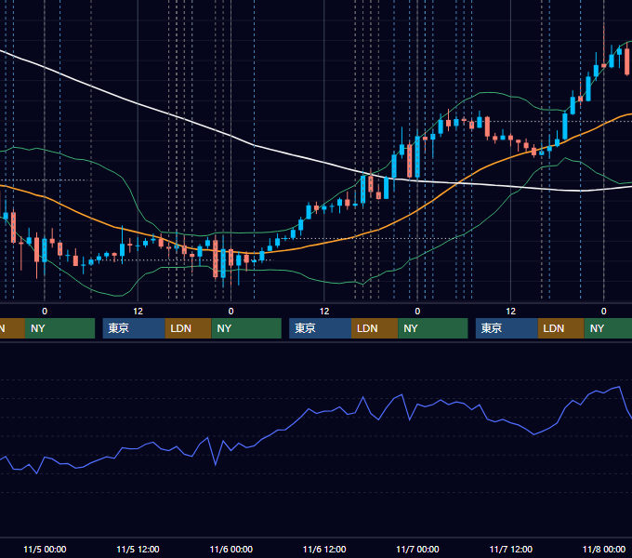This screenshot has width=632, height=558.
Task: Click the LDN session block before 11/7 00:00
Action: tap(375, 328)
